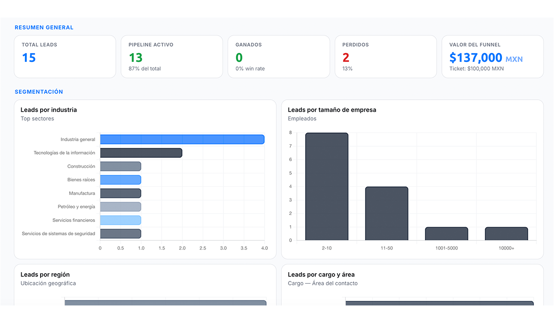Click the 1001-5000 employees bar

[446, 233]
